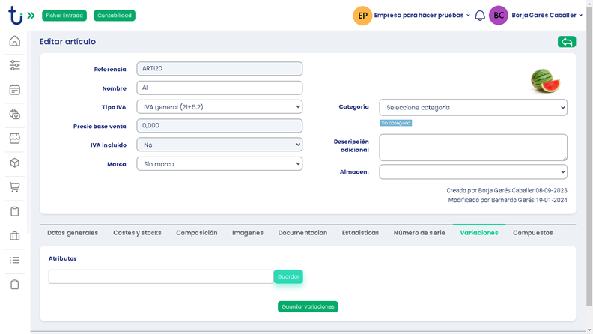Open the Categoría selection dropdown
The image size is (593, 334).
472,107
